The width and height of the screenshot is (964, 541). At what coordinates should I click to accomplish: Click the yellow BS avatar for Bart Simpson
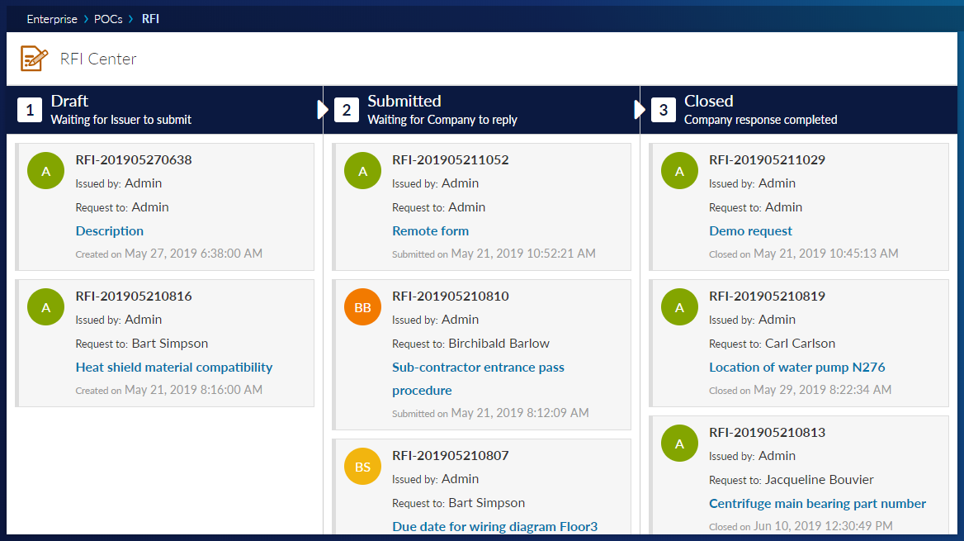click(362, 467)
